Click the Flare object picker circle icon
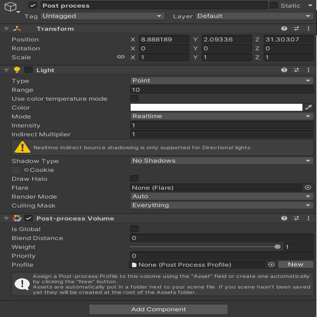This screenshot has height=317, width=317. click(x=308, y=188)
